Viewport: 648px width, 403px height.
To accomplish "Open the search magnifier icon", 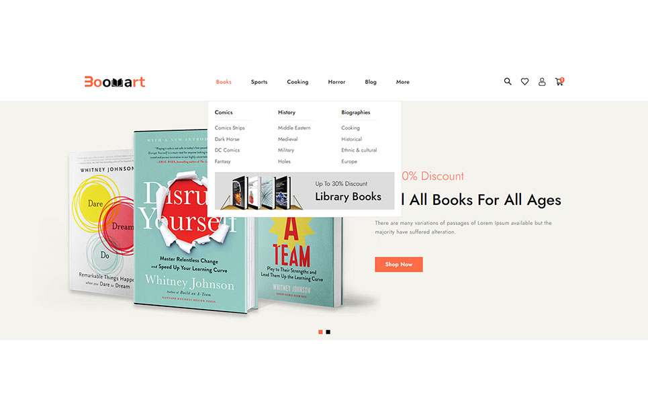I will 508,81.
